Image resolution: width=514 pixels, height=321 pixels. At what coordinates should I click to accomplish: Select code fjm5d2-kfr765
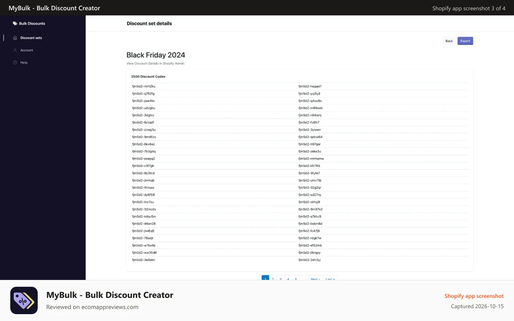[x=309, y=166]
